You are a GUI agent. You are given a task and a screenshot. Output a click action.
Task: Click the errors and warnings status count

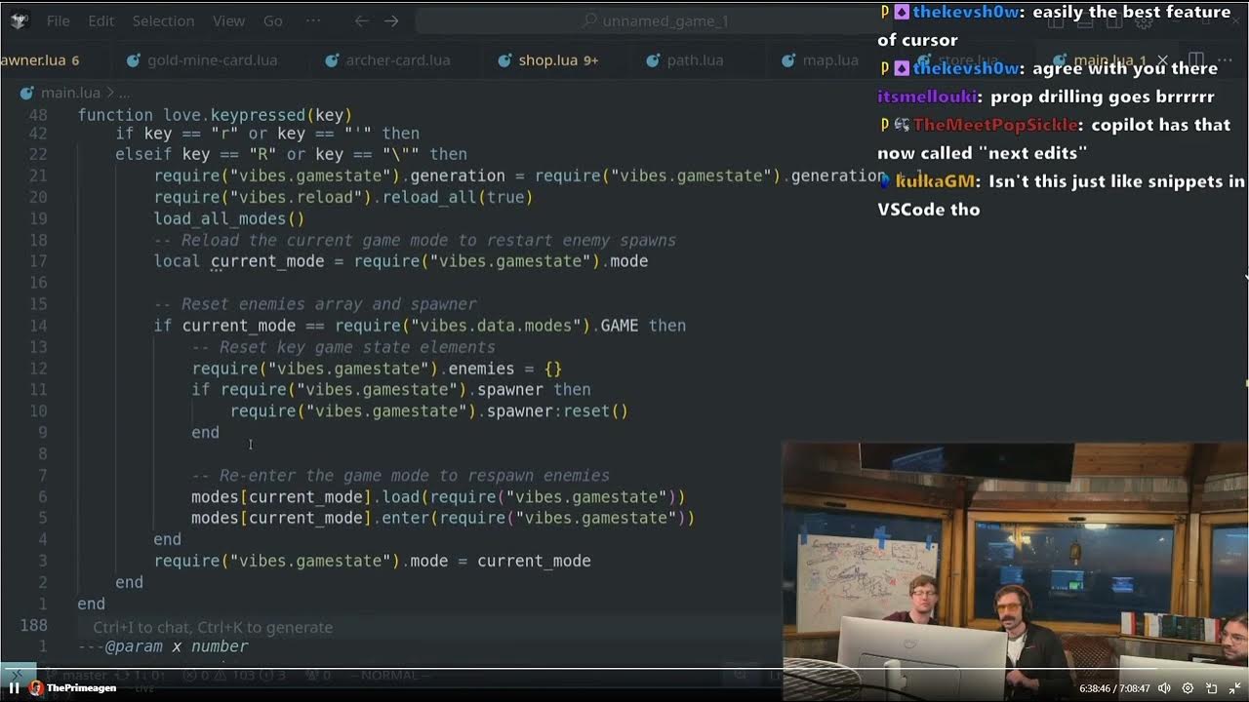point(234,675)
